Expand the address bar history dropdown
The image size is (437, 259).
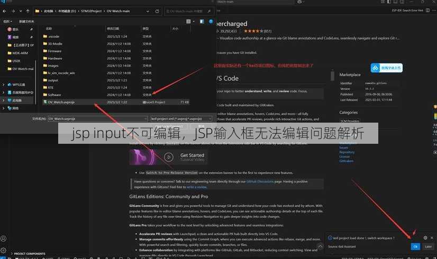tap(148, 12)
